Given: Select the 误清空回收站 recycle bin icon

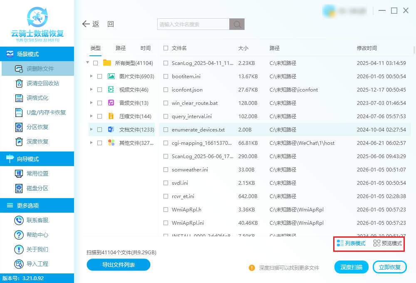Looking at the screenshot, I should click(x=19, y=83).
